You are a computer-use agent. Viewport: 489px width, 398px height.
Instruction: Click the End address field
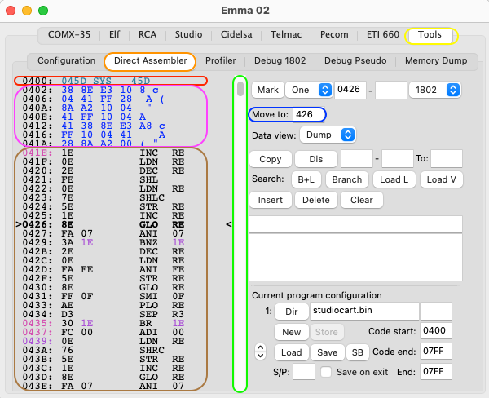[436, 371]
